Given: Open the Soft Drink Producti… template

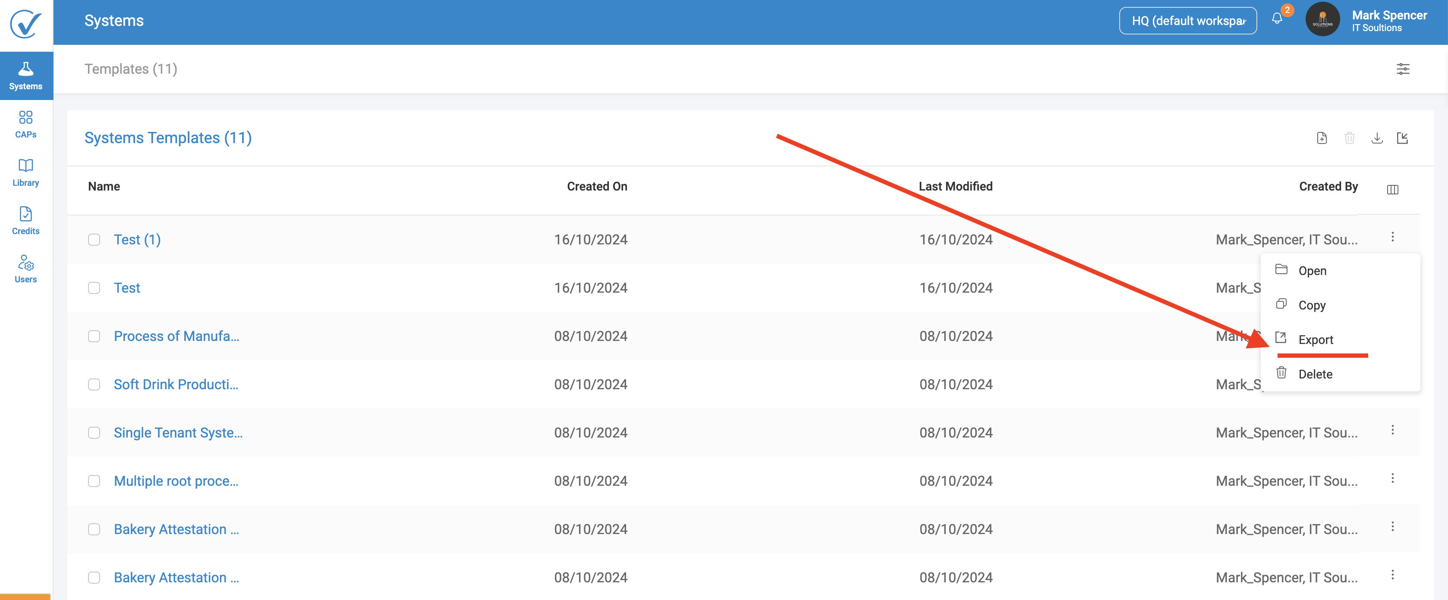Looking at the screenshot, I should coord(176,385).
